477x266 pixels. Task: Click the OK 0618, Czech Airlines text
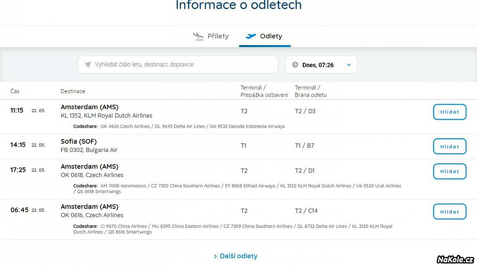click(92, 175)
